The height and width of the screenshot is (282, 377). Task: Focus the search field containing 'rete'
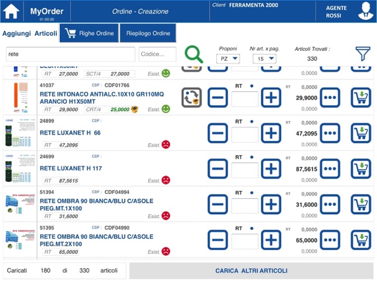[70, 54]
